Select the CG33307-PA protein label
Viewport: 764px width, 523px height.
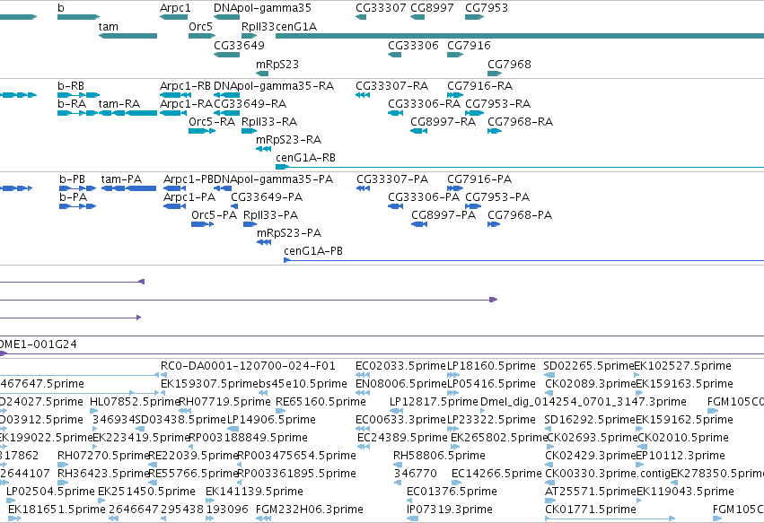pos(392,179)
